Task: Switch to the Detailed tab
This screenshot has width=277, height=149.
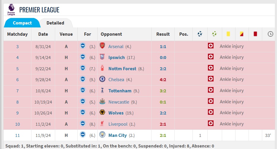Action: pos(55,23)
